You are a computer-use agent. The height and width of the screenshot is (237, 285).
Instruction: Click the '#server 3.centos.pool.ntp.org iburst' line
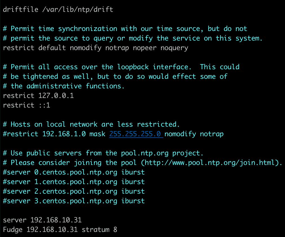coord(74,201)
